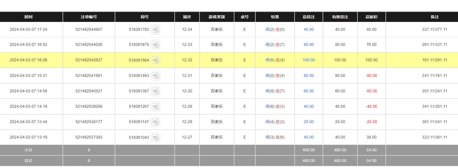
Task: Click the 注单编号 column header
Action: 89,17
